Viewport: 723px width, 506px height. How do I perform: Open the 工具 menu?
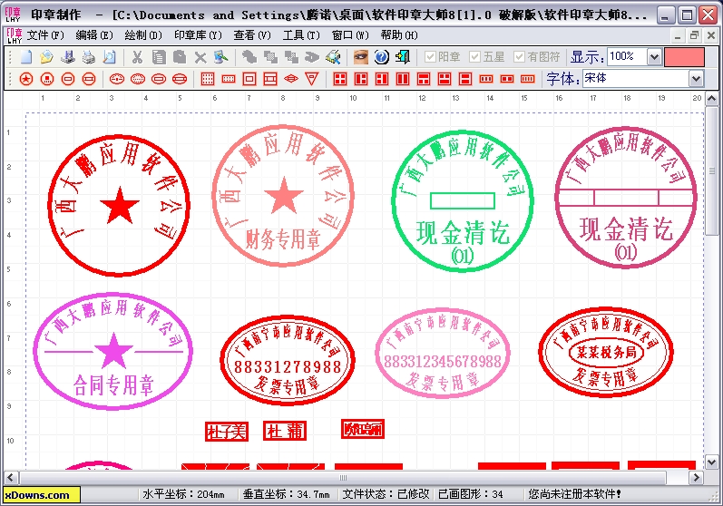(300, 34)
